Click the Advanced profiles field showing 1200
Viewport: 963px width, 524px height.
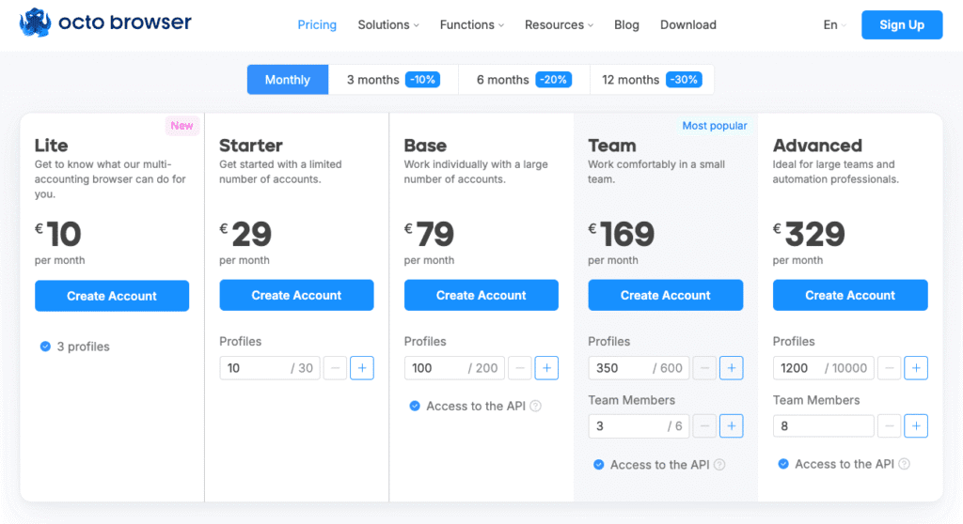tap(823, 368)
